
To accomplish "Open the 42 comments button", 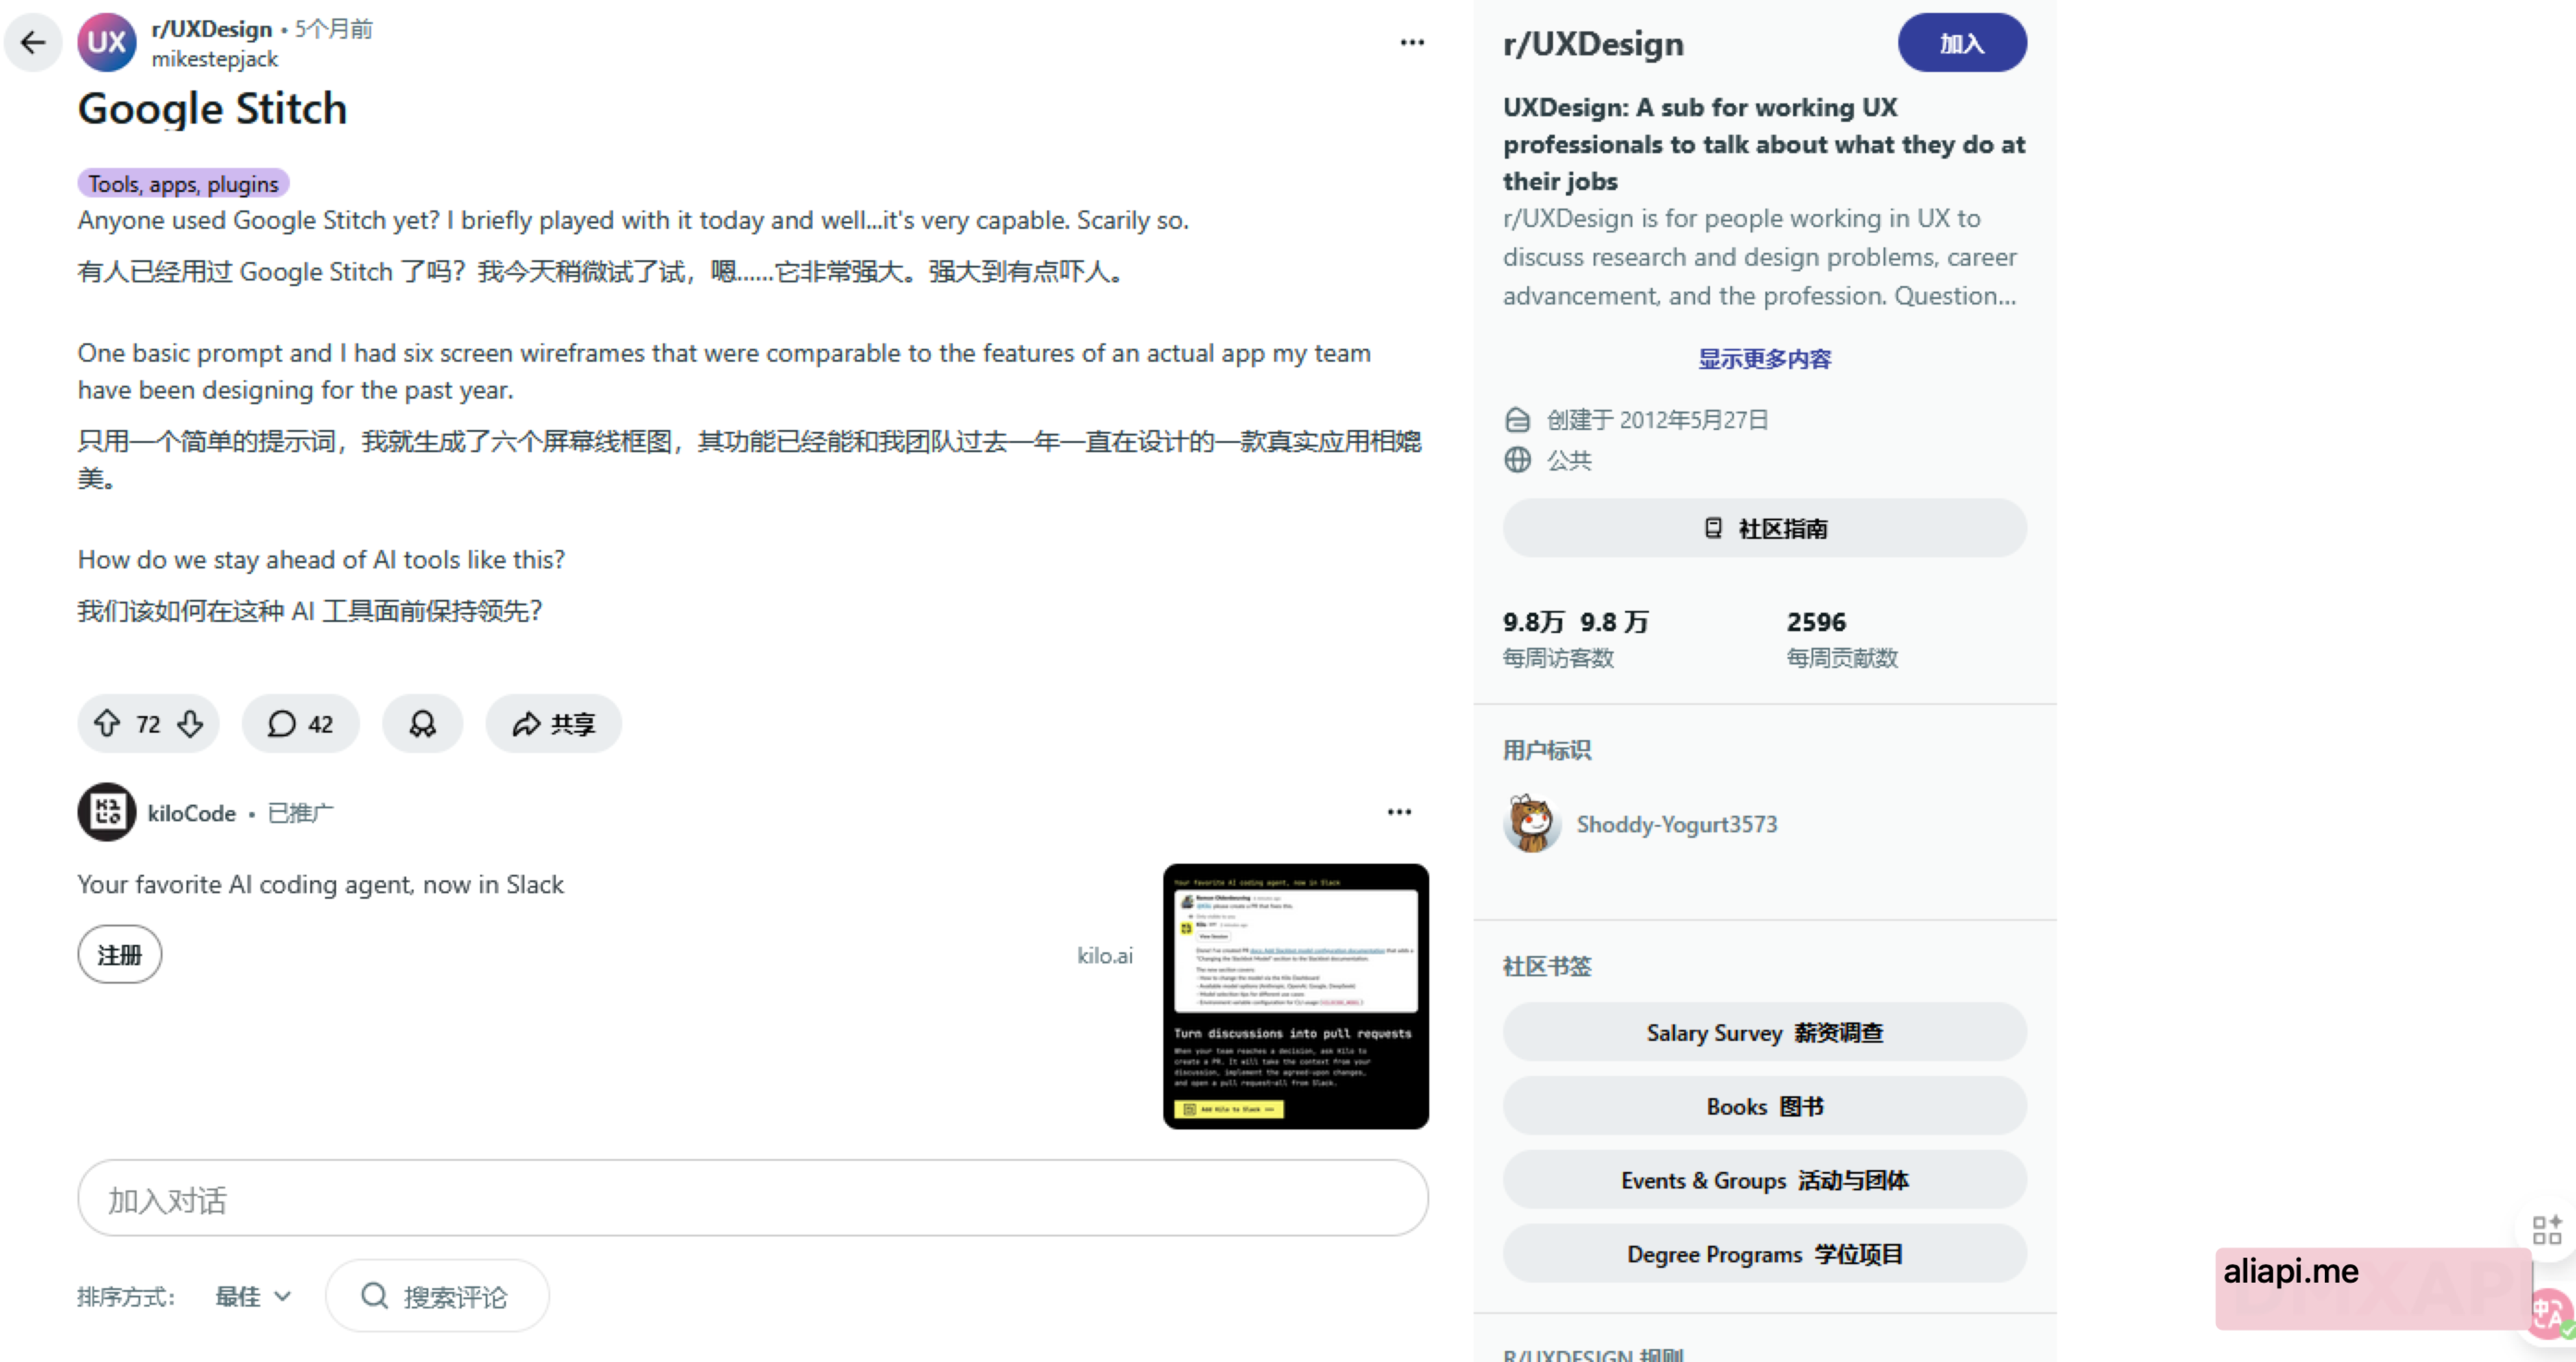I will click(x=300, y=723).
